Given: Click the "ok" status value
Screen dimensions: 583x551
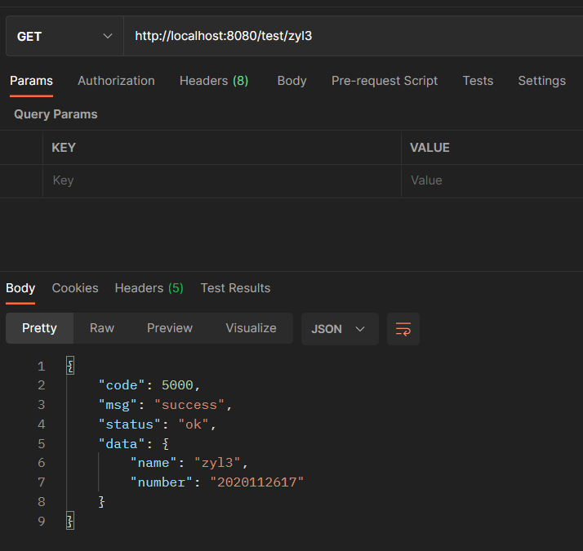Looking at the screenshot, I should pos(194,424).
